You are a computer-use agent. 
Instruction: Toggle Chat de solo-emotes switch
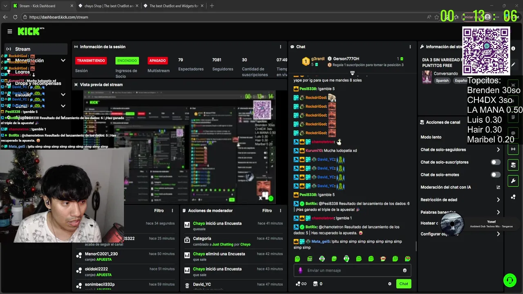click(x=496, y=175)
